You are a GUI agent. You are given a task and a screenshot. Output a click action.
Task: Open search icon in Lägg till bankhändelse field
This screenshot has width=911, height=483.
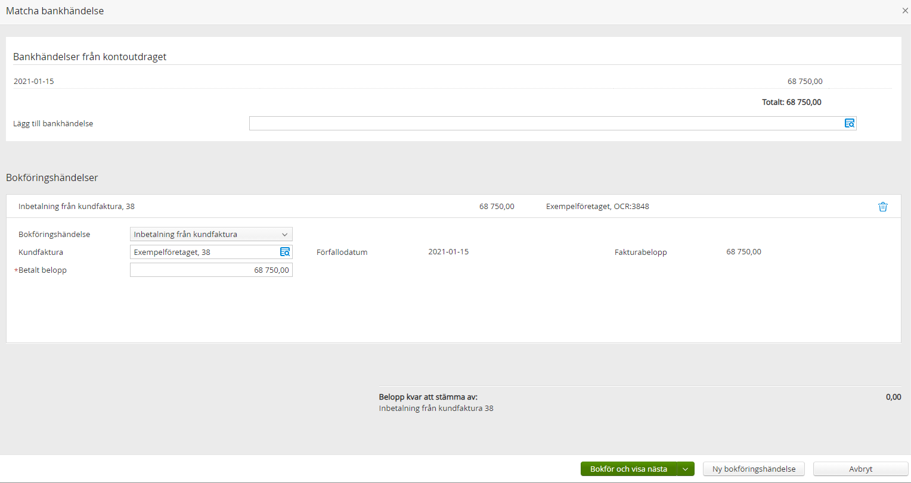(x=850, y=123)
